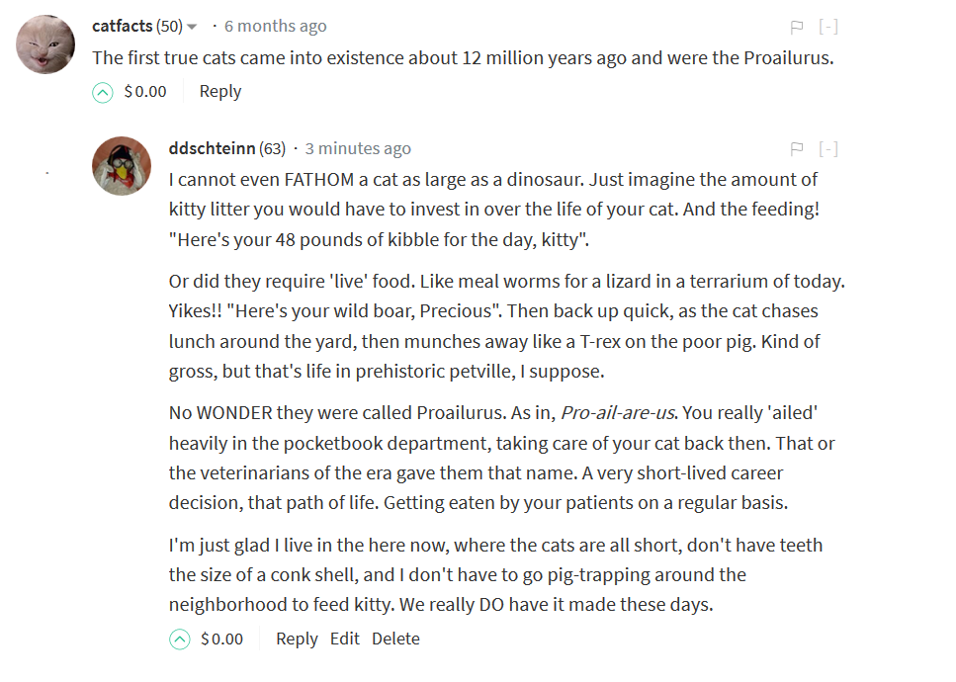
Task: Open the ddschteinn username profile
Action: (212, 148)
